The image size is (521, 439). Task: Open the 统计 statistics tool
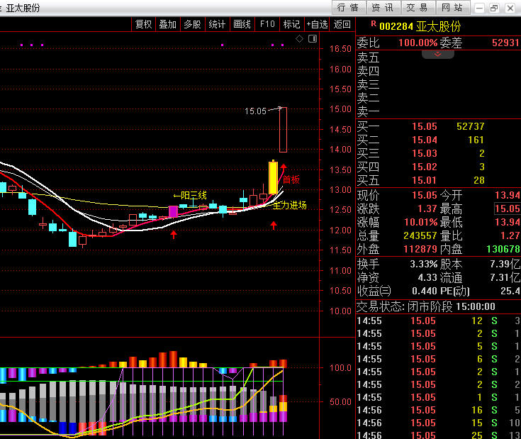(217, 24)
